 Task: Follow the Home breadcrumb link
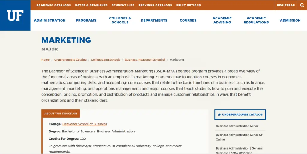[46, 60]
